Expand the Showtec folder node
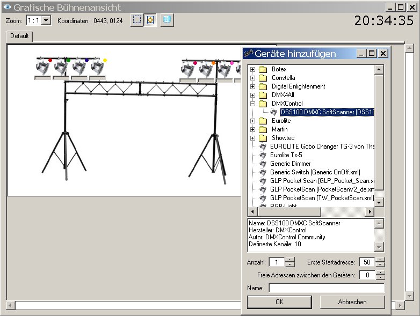The height and width of the screenshot is (316, 420). point(252,138)
